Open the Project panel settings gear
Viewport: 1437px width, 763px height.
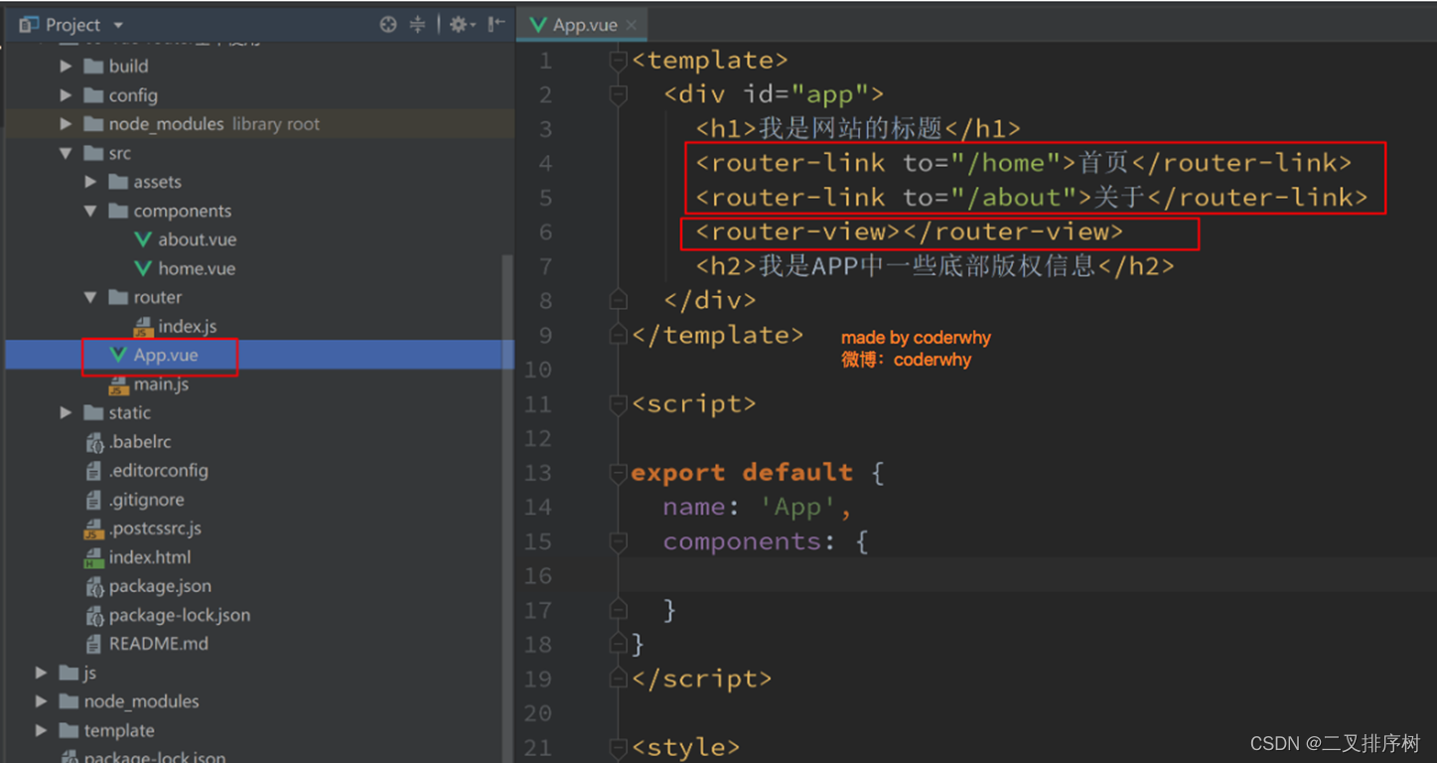[x=461, y=25]
